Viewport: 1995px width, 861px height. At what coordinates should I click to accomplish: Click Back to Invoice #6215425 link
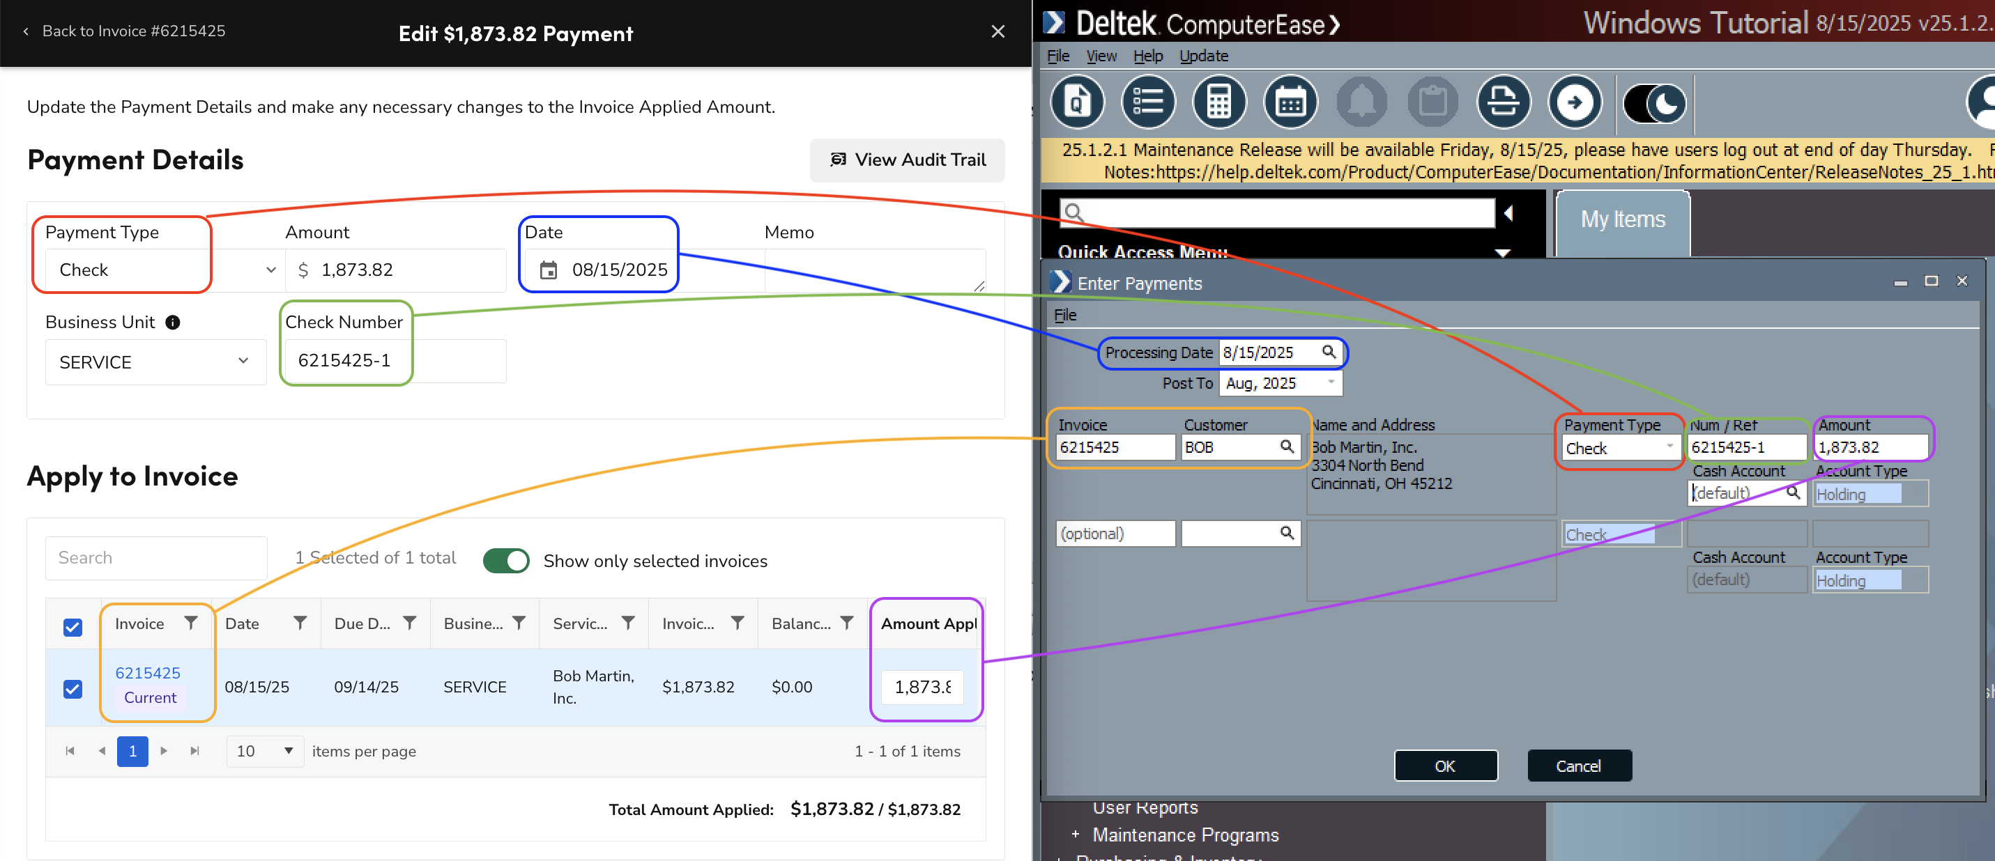coord(124,31)
